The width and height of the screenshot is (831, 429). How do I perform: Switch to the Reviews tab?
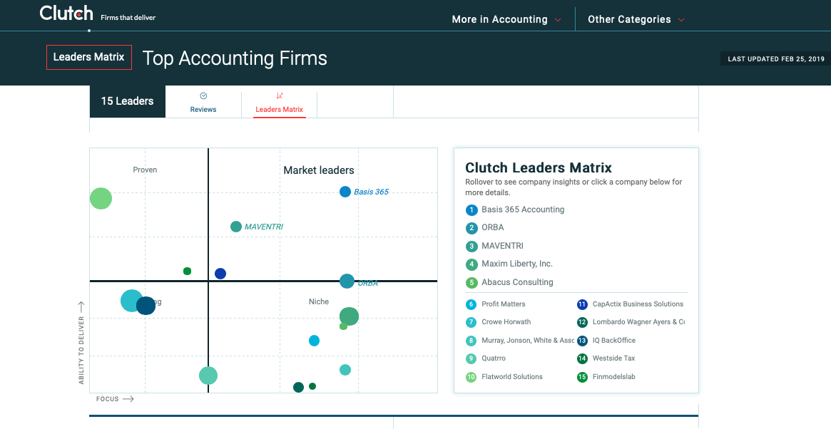(x=203, y=104)
